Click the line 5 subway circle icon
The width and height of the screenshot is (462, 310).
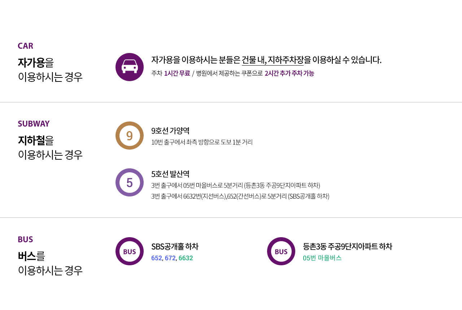[x=130, y=182]
